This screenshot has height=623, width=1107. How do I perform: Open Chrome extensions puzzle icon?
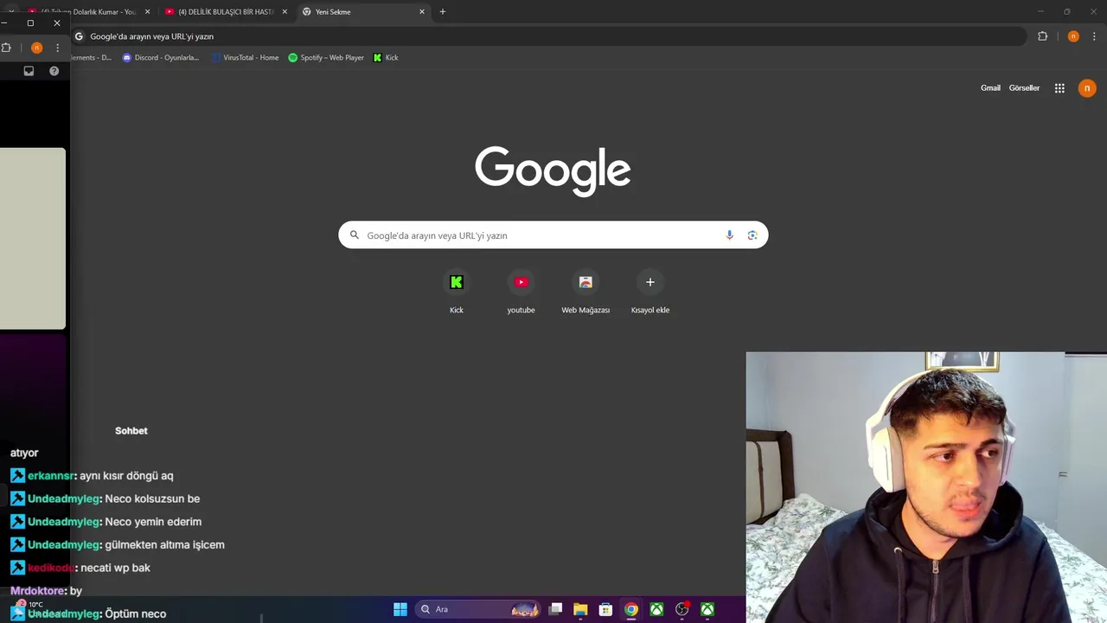(1042, 36)
